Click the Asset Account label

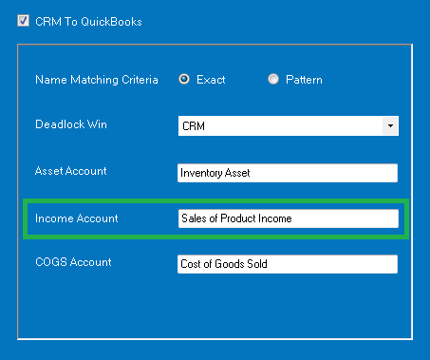71,171
